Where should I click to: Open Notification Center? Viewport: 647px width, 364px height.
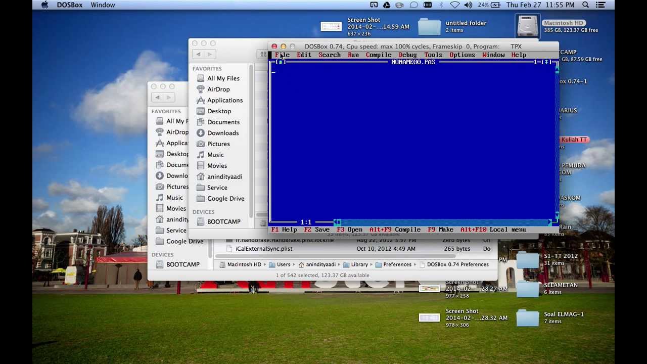[600, 5]
